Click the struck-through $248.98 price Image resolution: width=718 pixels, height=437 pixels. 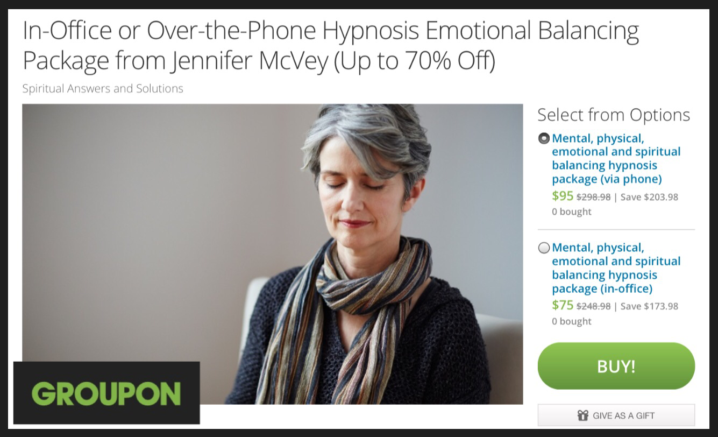coord(593,306)
